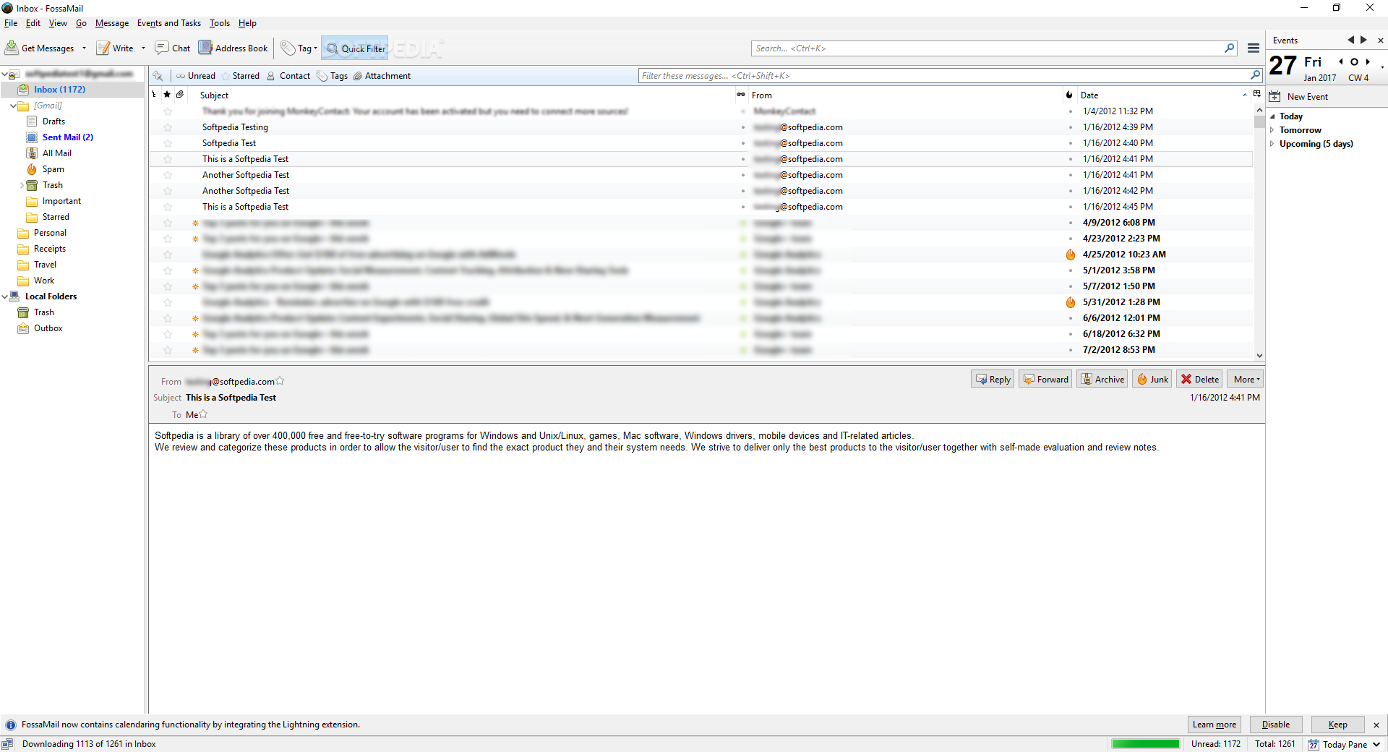Open the Write dropdown arrow
Viewport: 1388px width, 752px height.
(x=143, y=48)
